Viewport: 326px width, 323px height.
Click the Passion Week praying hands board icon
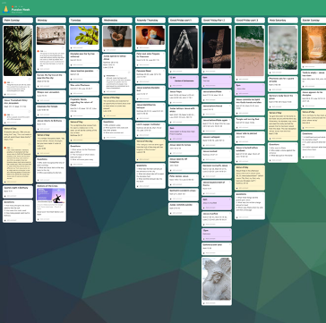(x=5, y=9)
